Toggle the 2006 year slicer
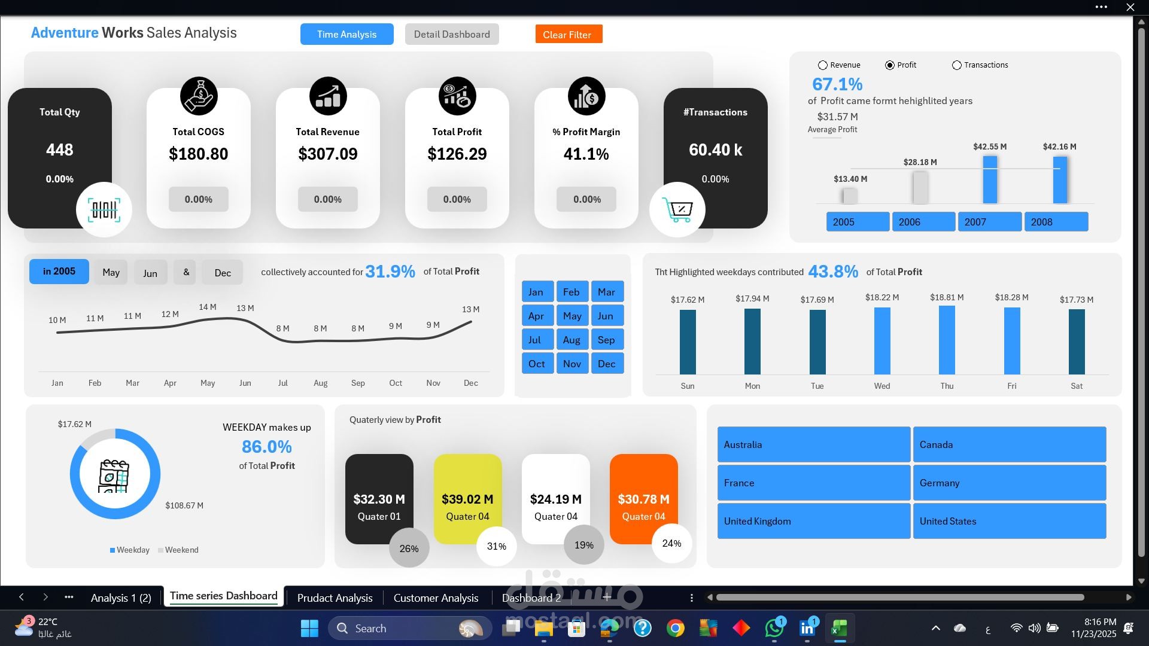 (923, 222)
